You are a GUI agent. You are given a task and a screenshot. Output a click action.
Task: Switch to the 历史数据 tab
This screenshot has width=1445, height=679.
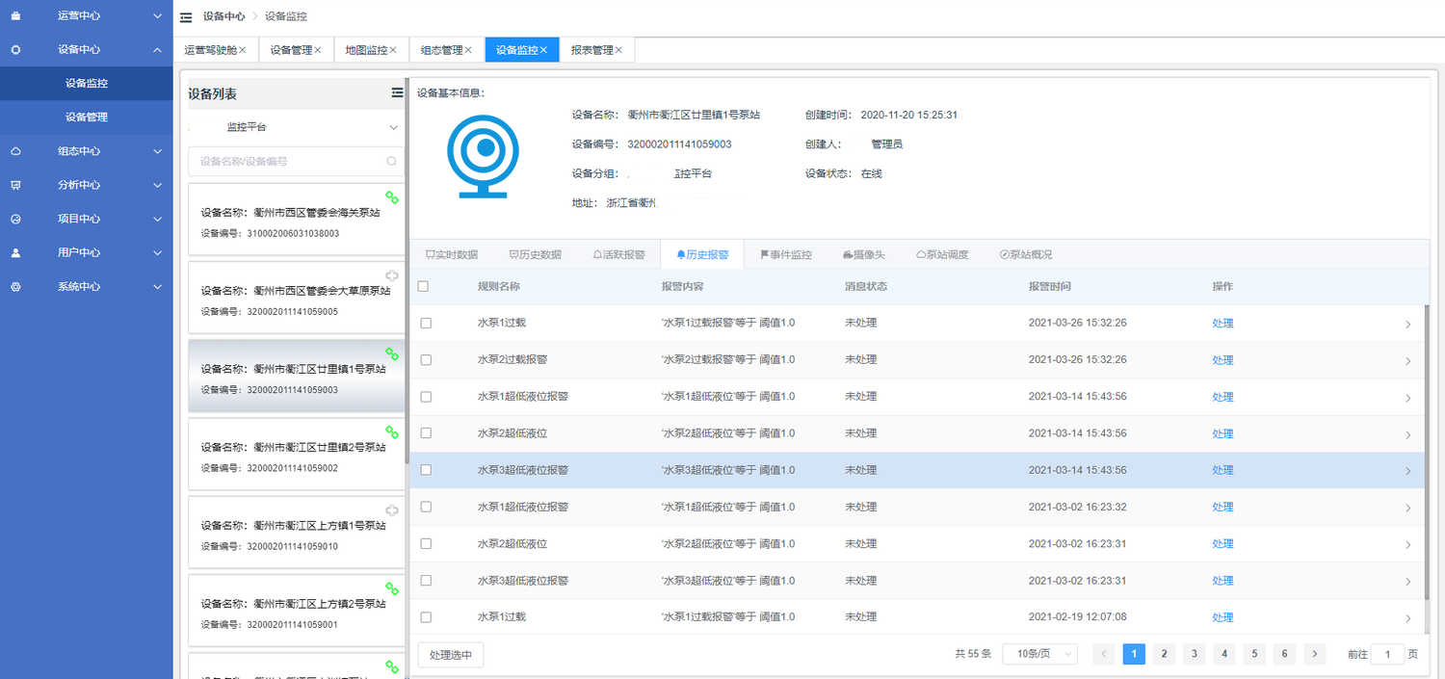click(x=535, y=255)
